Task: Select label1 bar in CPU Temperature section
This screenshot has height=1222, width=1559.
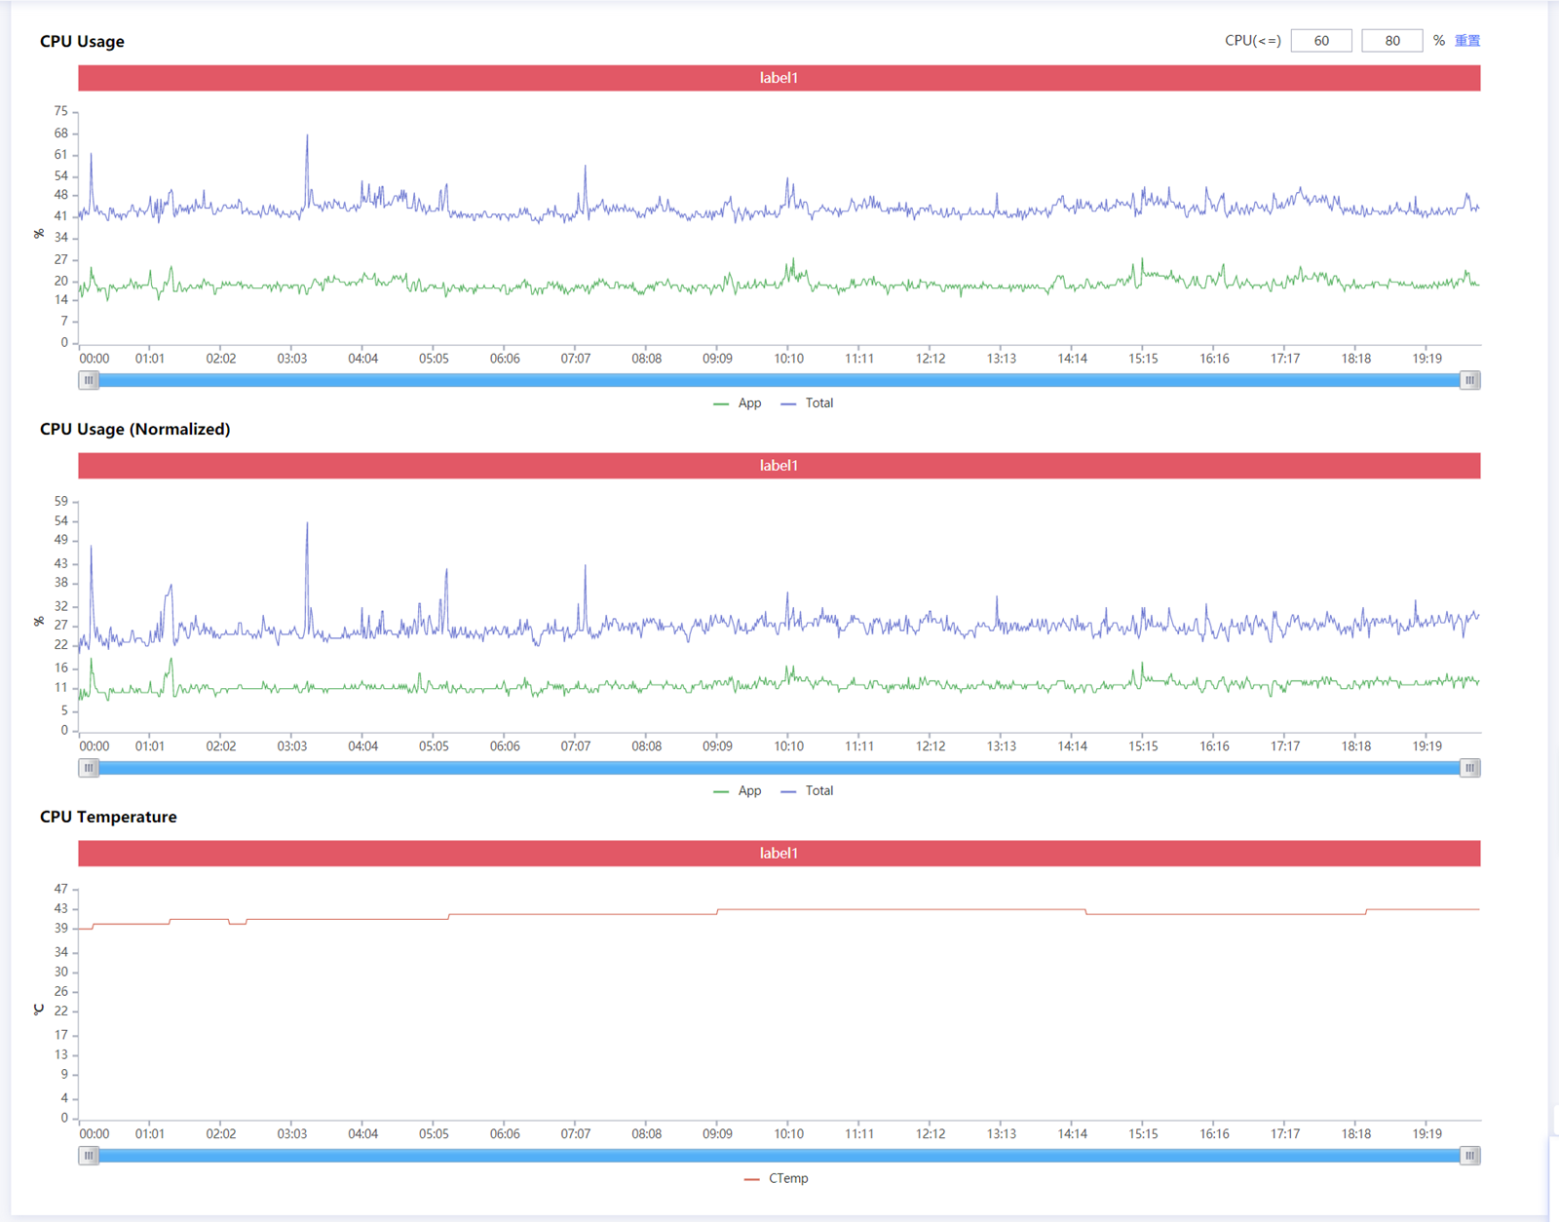Action: tap(779, 854)
